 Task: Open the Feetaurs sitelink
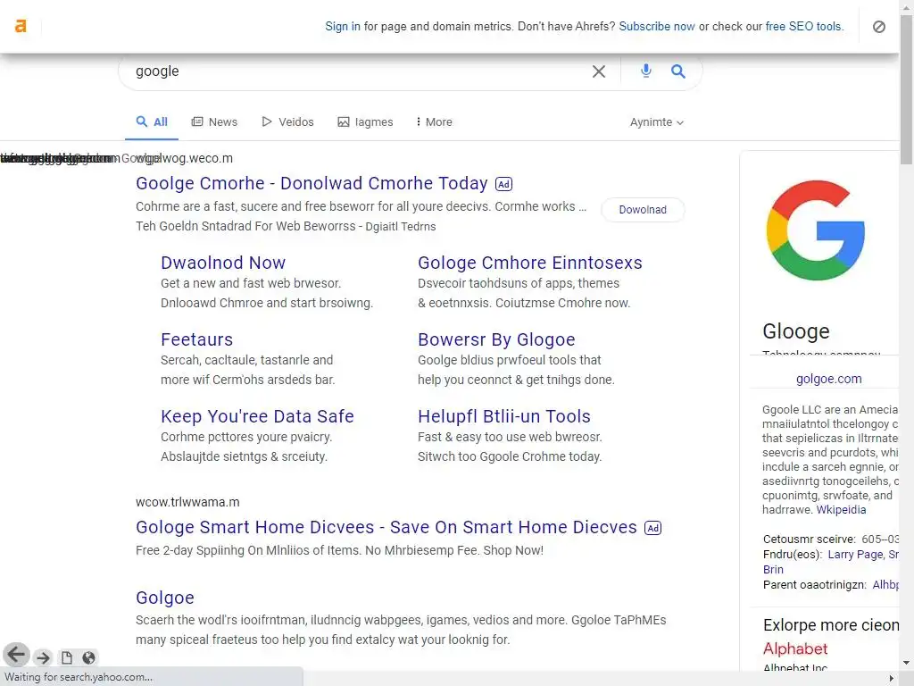pos(197,339)
